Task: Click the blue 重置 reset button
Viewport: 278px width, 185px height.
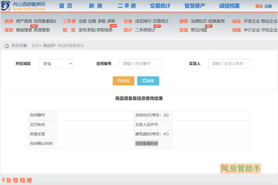Action: 148,81
